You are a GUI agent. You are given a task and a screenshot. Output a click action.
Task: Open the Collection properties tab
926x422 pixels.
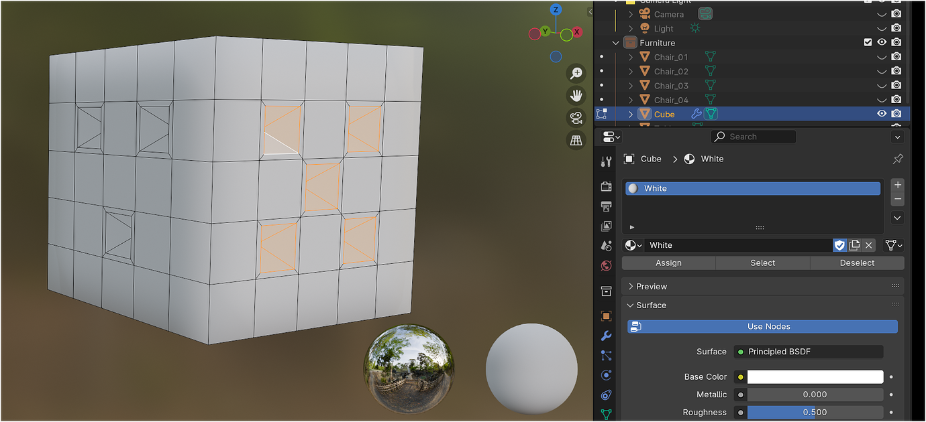click(x=607, y=291)
